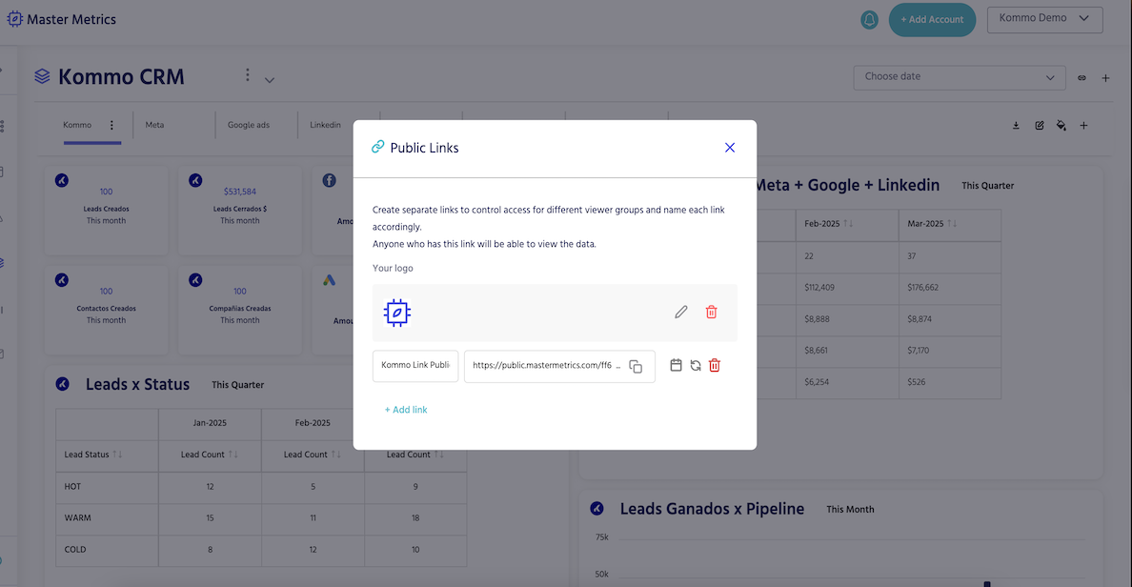Open the three-dot menu on Kommo tab
This screenshot has width=1132, height=587.
(x=111, y=125)
